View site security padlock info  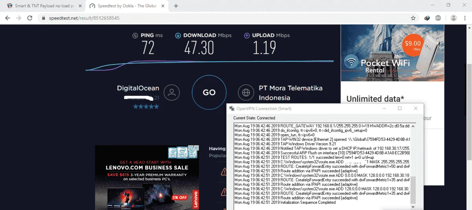coord(43,18)
